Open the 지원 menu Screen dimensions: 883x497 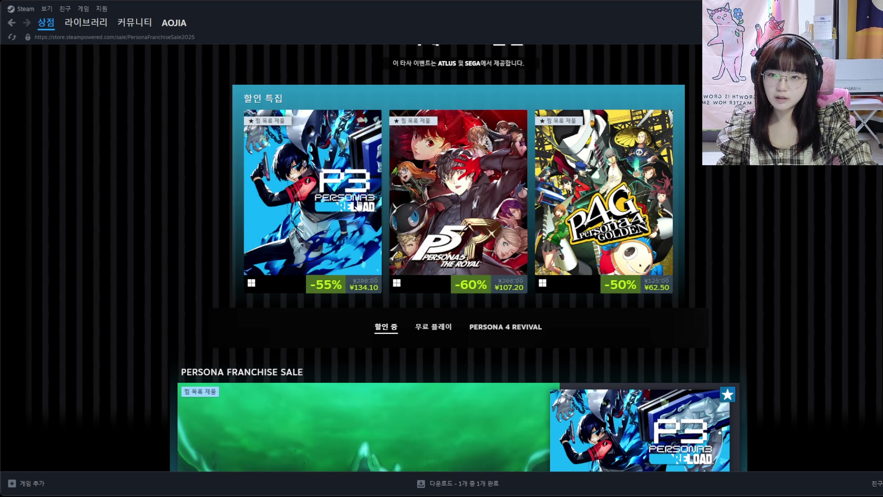(102, 9)
